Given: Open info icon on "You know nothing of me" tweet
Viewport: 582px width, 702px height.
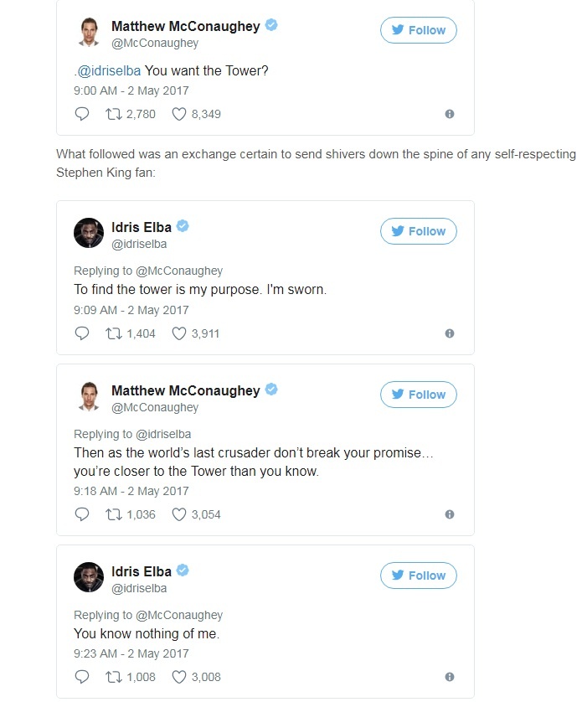Looking at the screenshot, I should (x=450, y=677).
